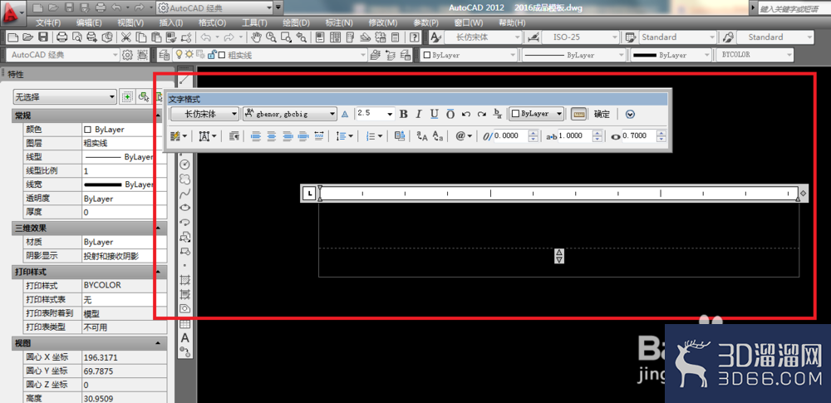Click the Text Style icon

[435, 37]
